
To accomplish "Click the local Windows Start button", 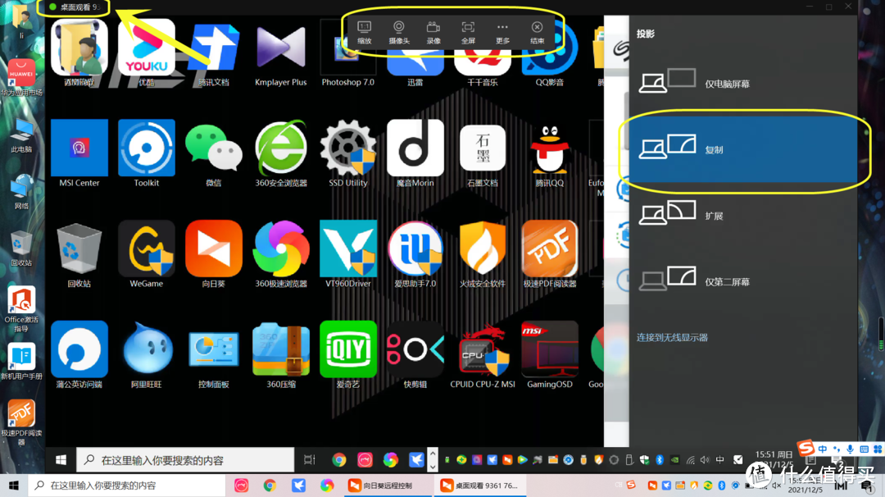I will coord(14,486).
